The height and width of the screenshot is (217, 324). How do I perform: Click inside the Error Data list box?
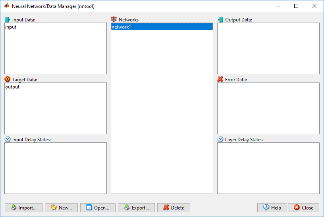tap(268, 108)
